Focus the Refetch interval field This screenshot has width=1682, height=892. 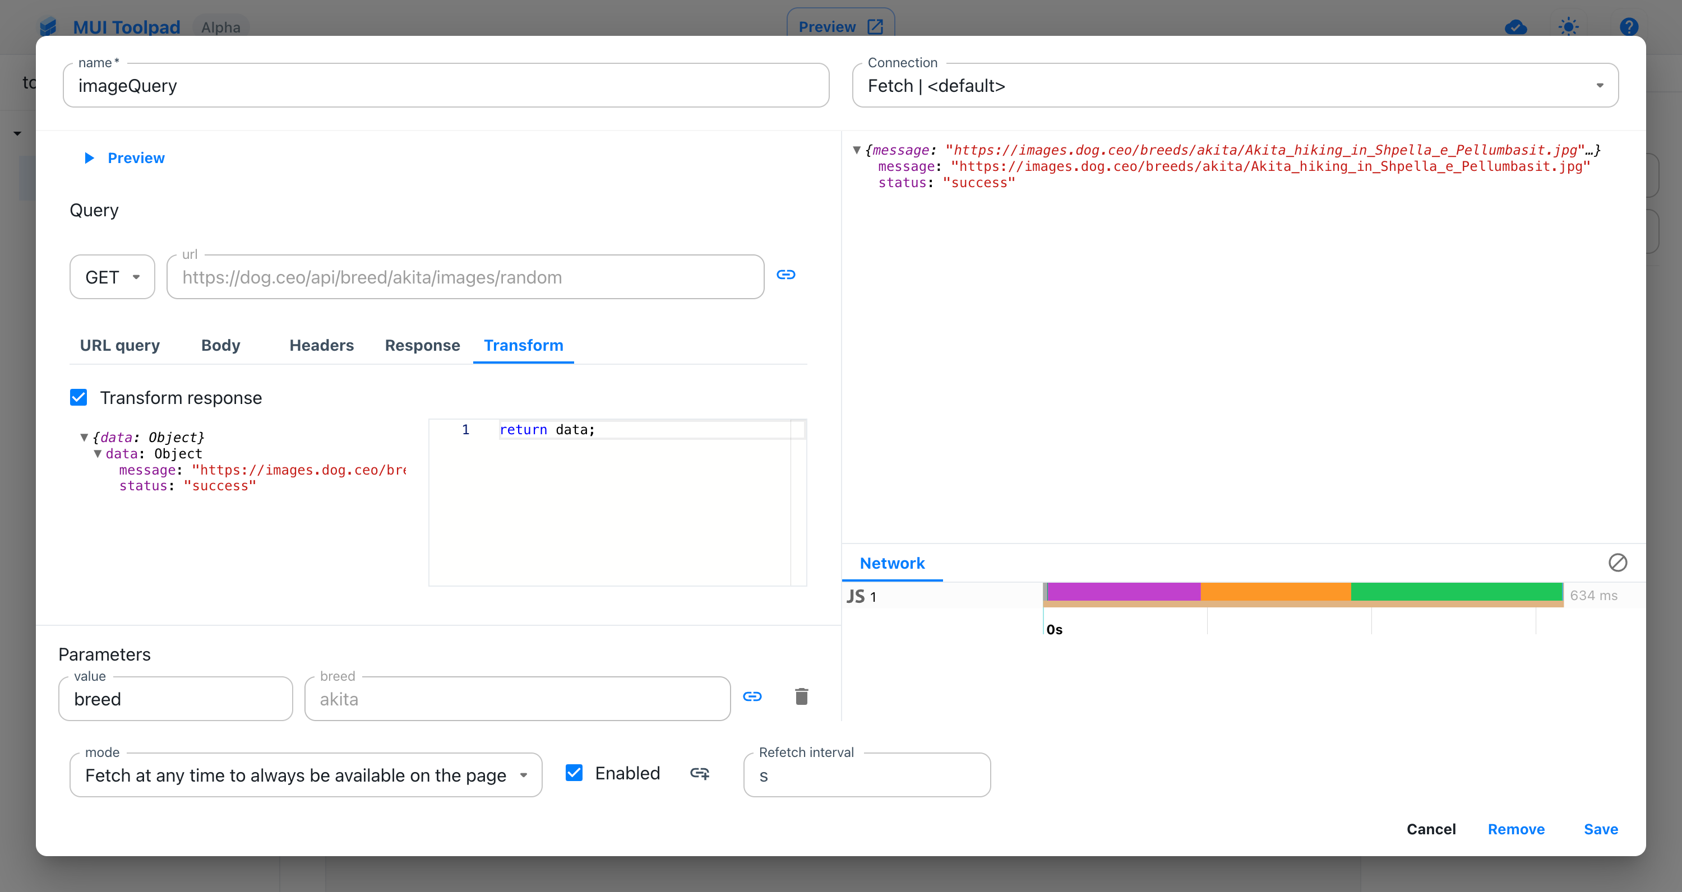click(x=866, y=774)
